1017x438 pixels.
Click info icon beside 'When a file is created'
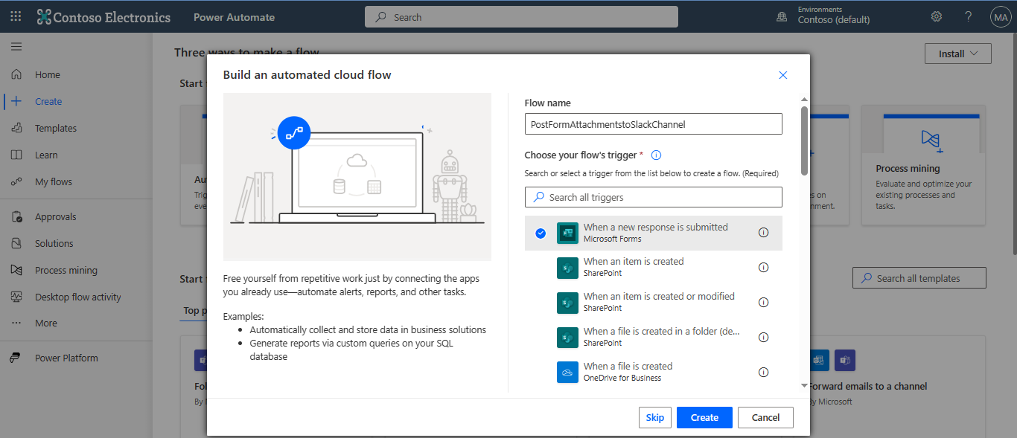click(x=763, y=372)
